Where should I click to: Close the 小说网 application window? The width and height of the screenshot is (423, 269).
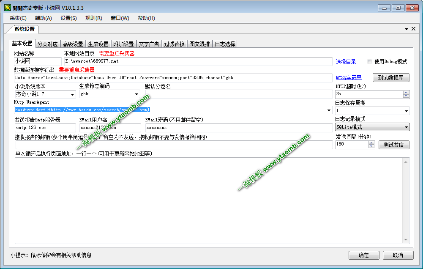click(x=412, y=8)
